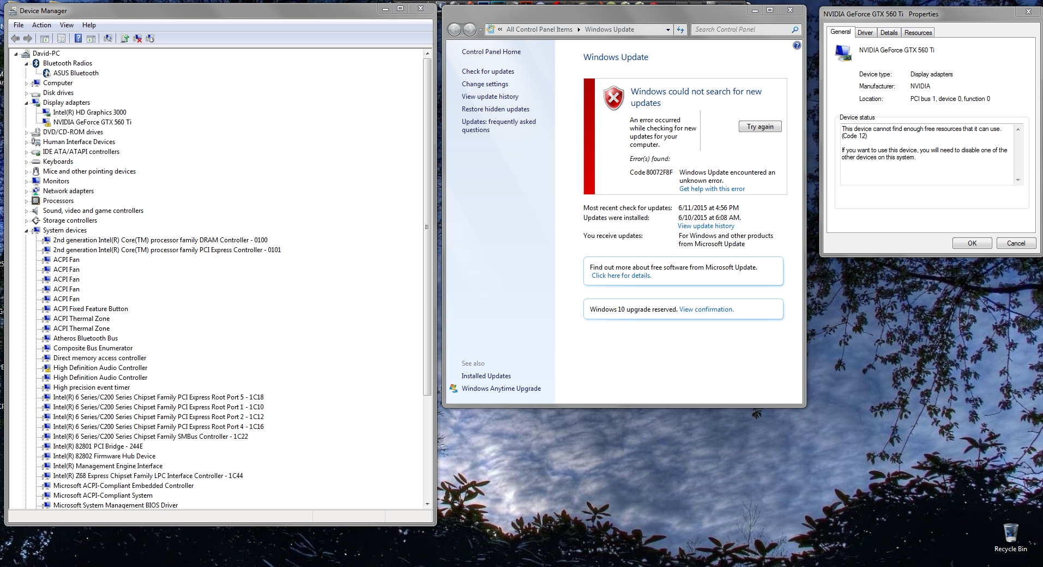The height and width of the screenshot is (567, 1043).
Task: Click the Processors category icon
Action: (36, 201)
